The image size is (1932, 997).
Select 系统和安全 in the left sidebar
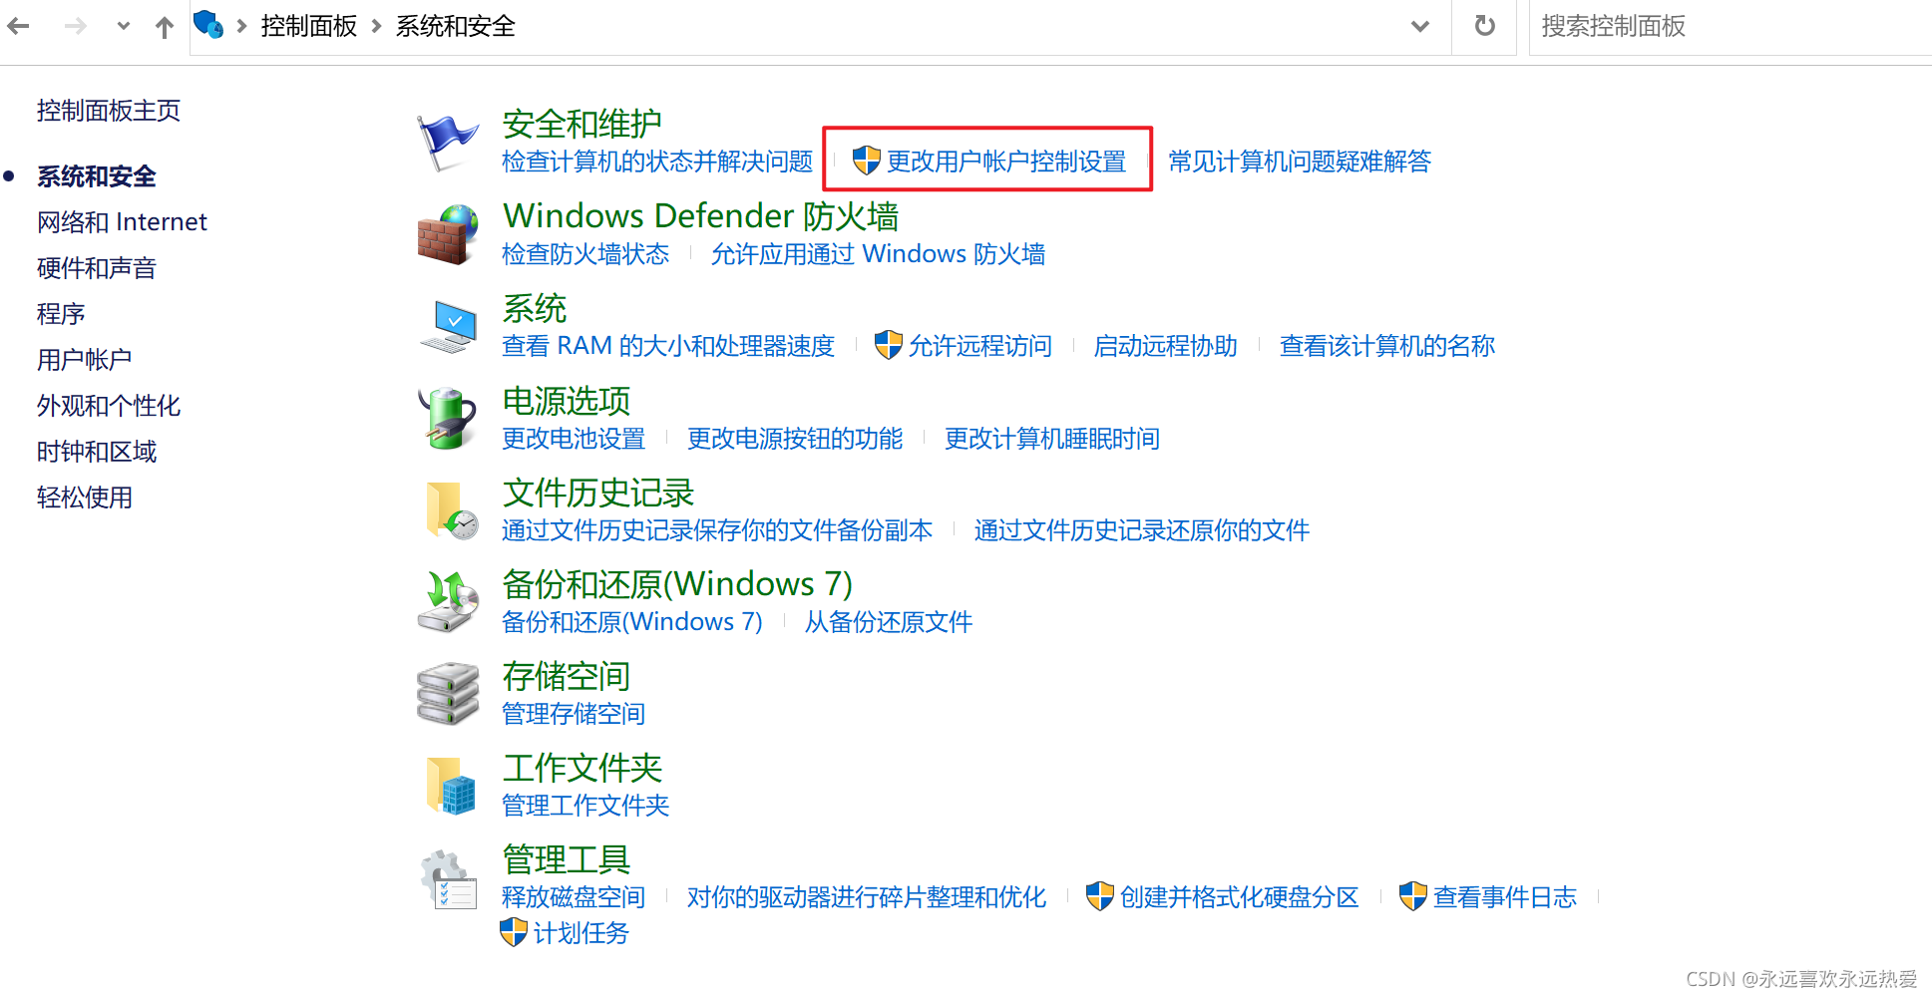[97, 176]
